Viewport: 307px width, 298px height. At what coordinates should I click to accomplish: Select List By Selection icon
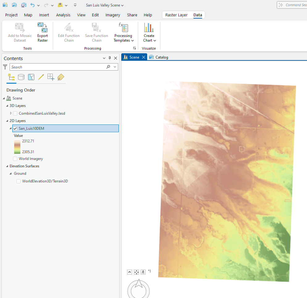pos(31,77)
